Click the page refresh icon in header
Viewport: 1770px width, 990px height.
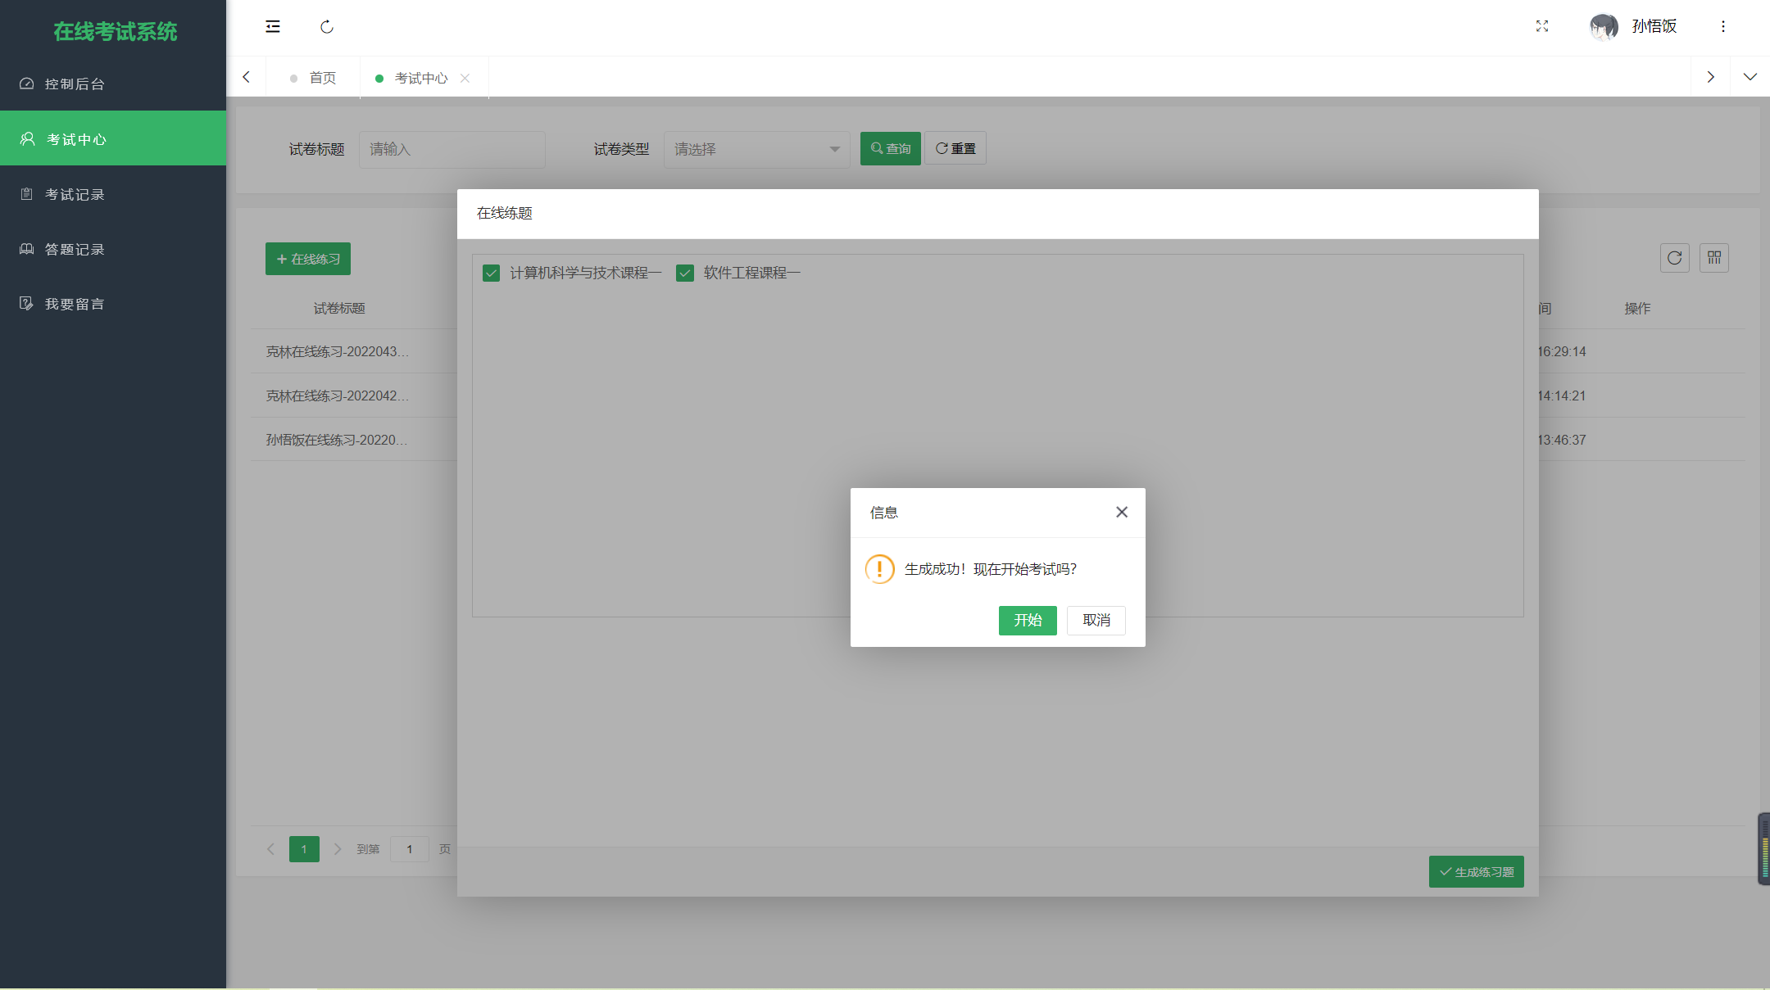327,27
